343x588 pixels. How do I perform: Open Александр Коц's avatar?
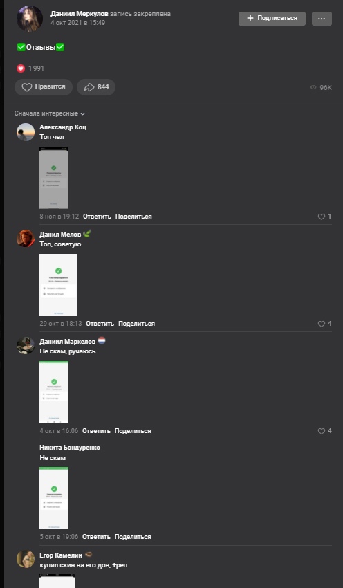(x=26, y=132)
